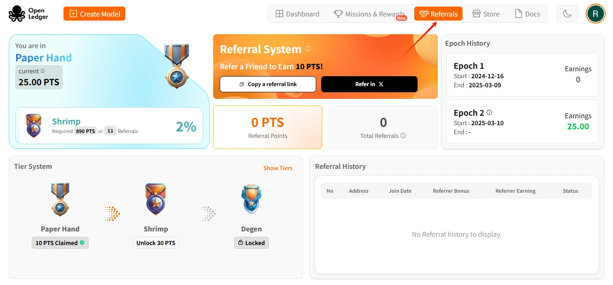Expand tiers with Show Tiers link

tap(278, 168)
